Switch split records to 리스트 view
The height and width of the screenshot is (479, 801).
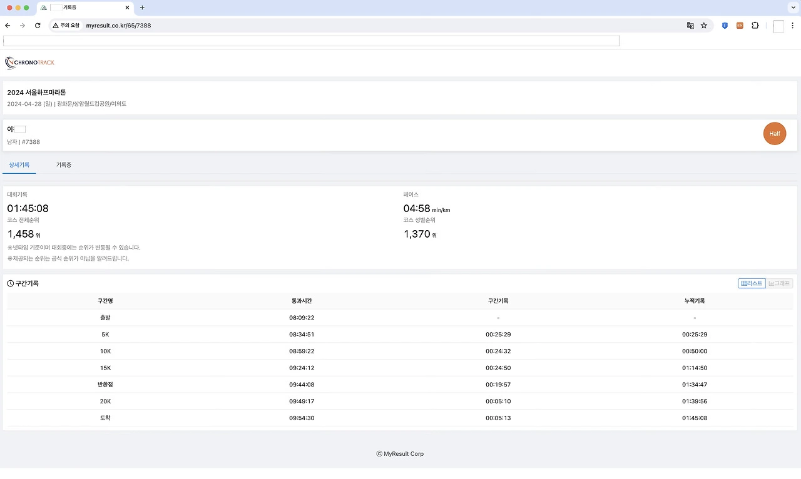click(752, 283)
